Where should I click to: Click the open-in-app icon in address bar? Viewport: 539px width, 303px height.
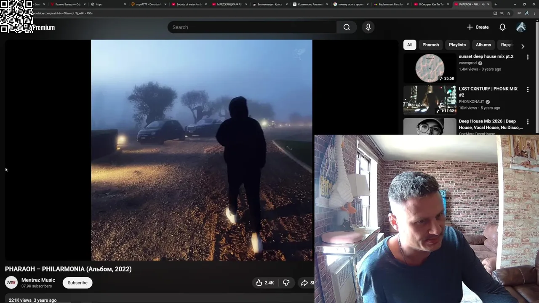[495, 13]
